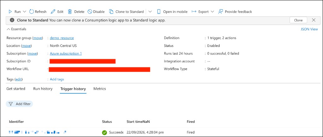Open Provide feedback
Viewport: 323px width, 137px height.
tap(235, 12)
